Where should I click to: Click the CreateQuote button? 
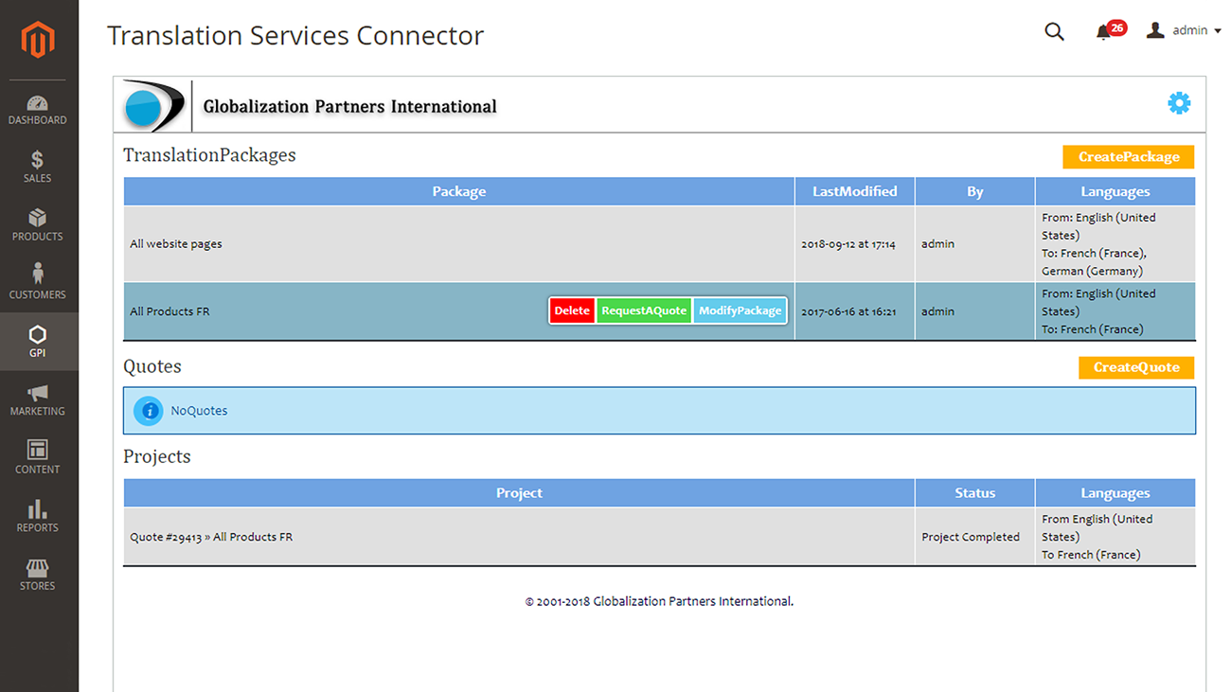coord(1136,367)
